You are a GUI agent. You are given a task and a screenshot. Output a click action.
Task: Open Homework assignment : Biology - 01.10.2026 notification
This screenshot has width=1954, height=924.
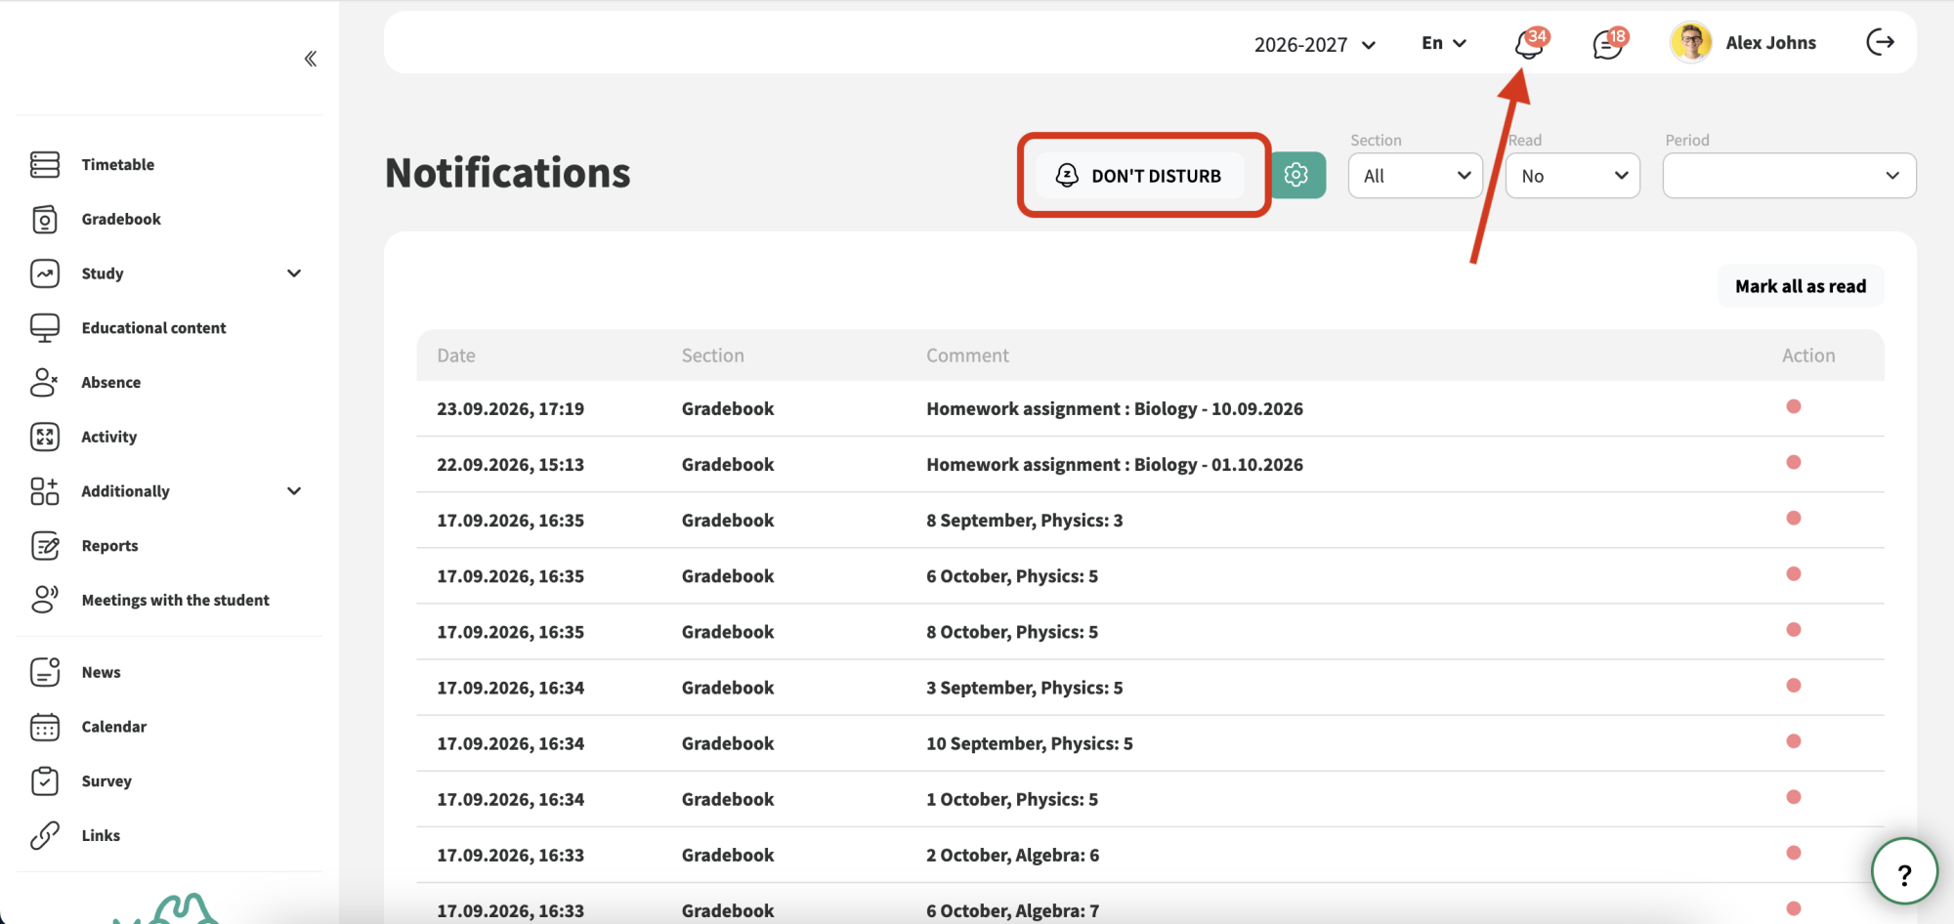click(1115, 464)
